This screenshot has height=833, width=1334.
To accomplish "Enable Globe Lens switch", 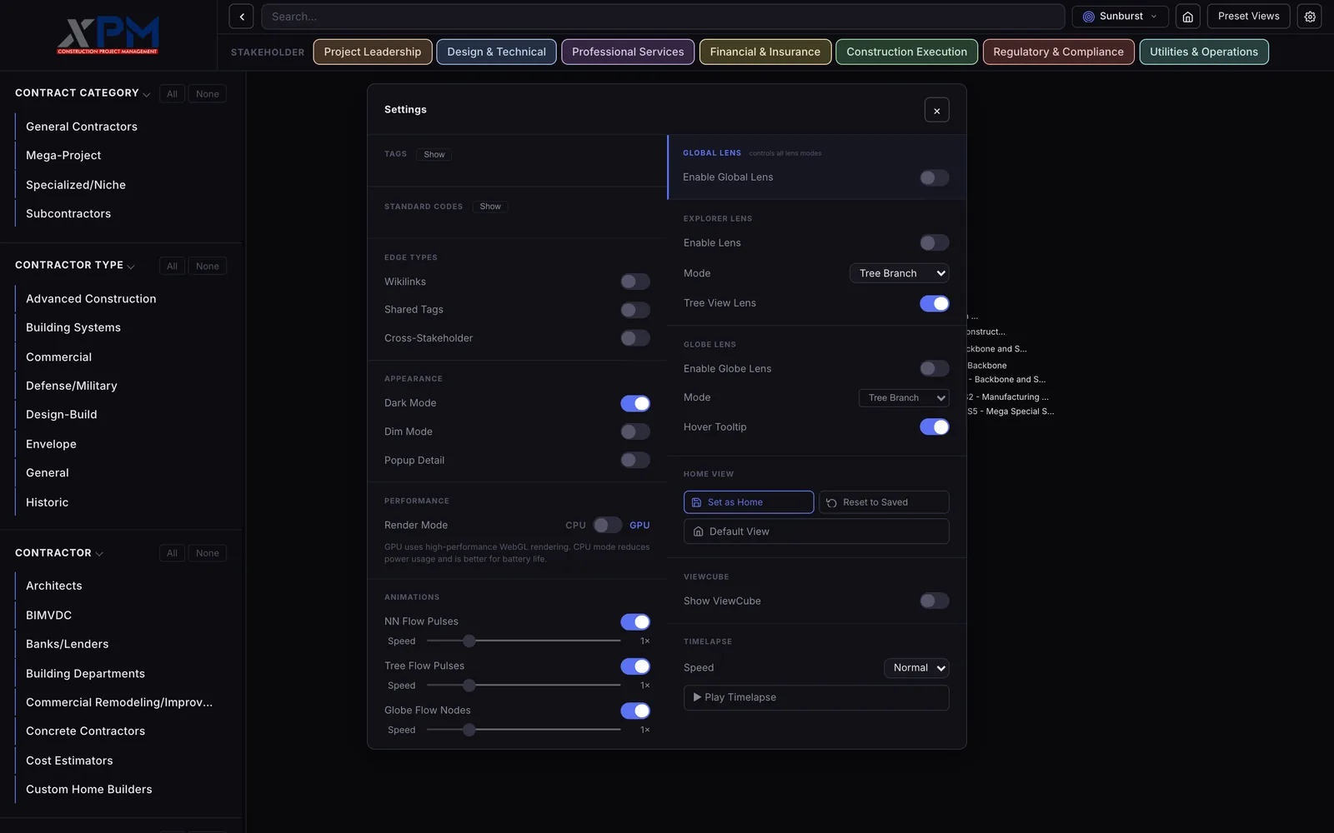I will 934,368.
